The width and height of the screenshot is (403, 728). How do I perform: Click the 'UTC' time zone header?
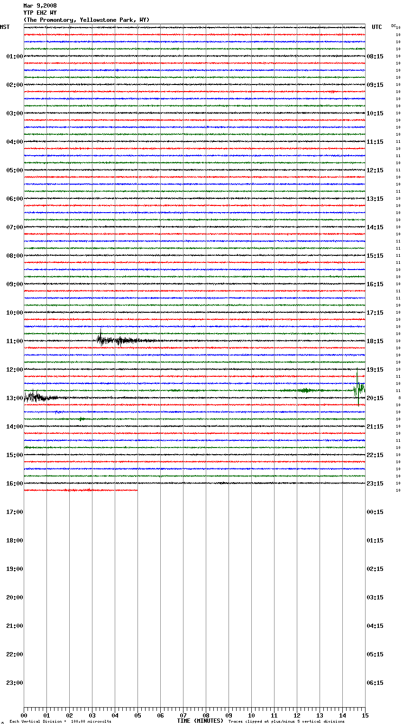tap(376, 27)
